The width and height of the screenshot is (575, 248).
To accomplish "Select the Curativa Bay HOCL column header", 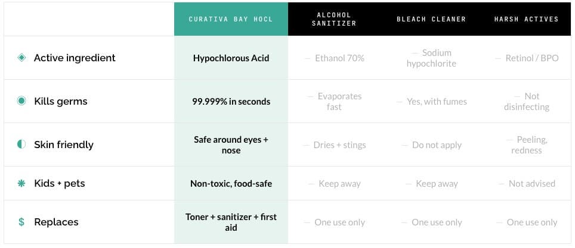I will 231,19.
